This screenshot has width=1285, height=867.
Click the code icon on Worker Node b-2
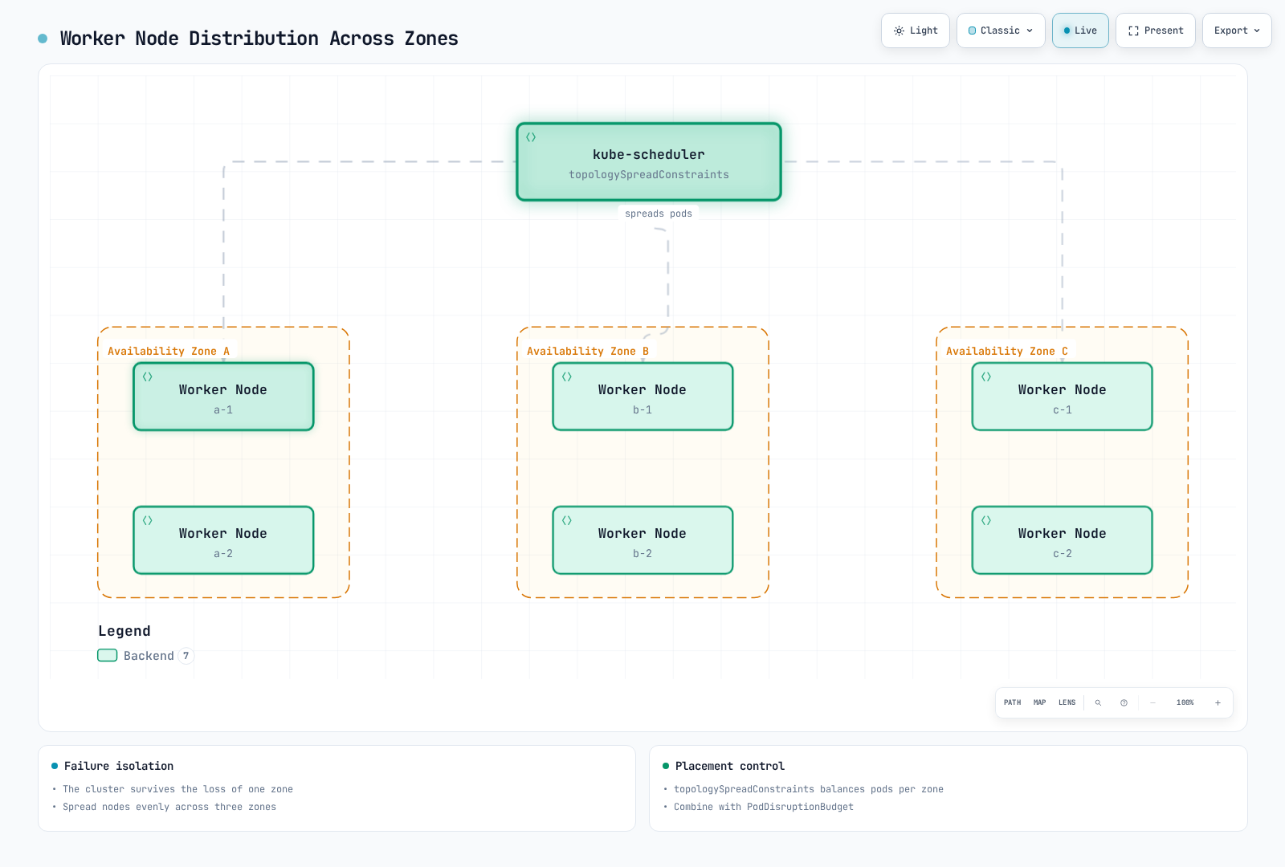567,520
